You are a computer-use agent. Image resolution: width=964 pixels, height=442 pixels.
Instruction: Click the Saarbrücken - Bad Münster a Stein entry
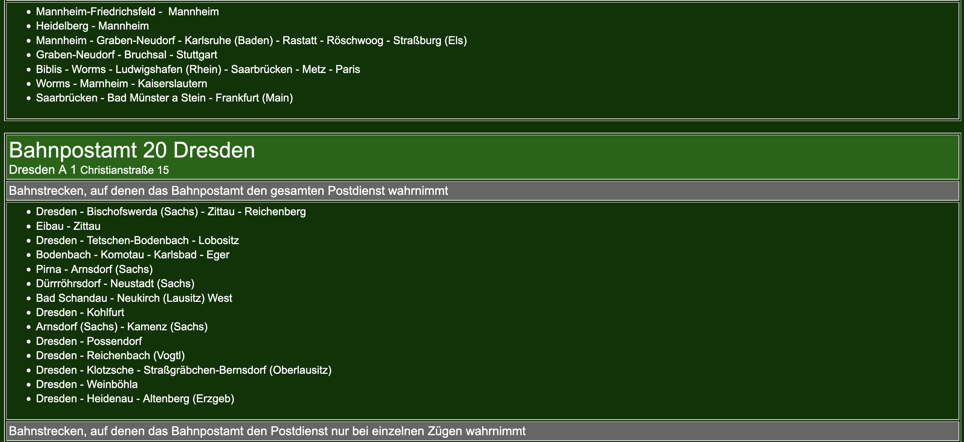coord(164,98)
